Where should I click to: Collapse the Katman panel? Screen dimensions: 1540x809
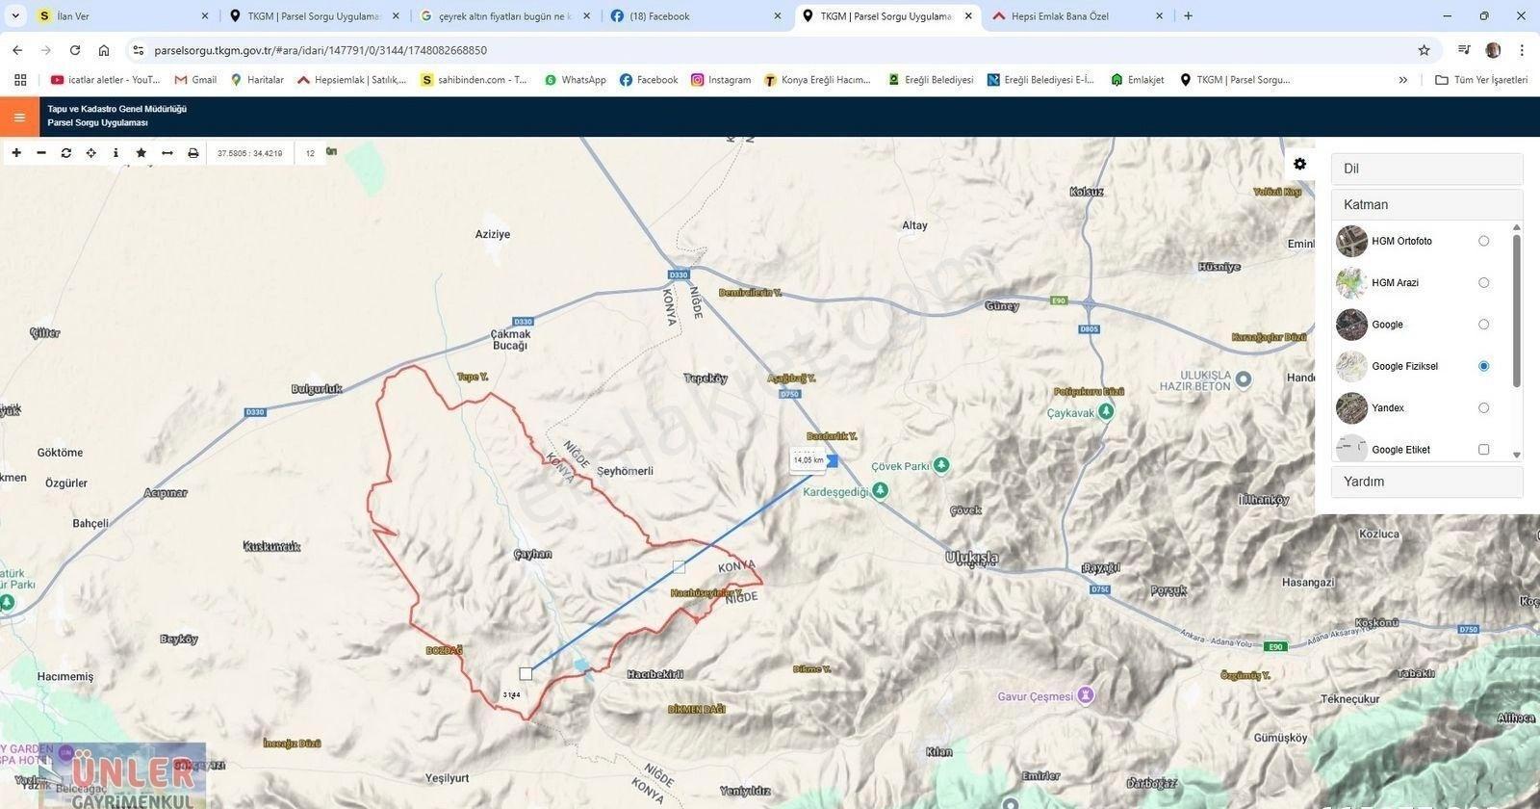tap(1426, 204)
